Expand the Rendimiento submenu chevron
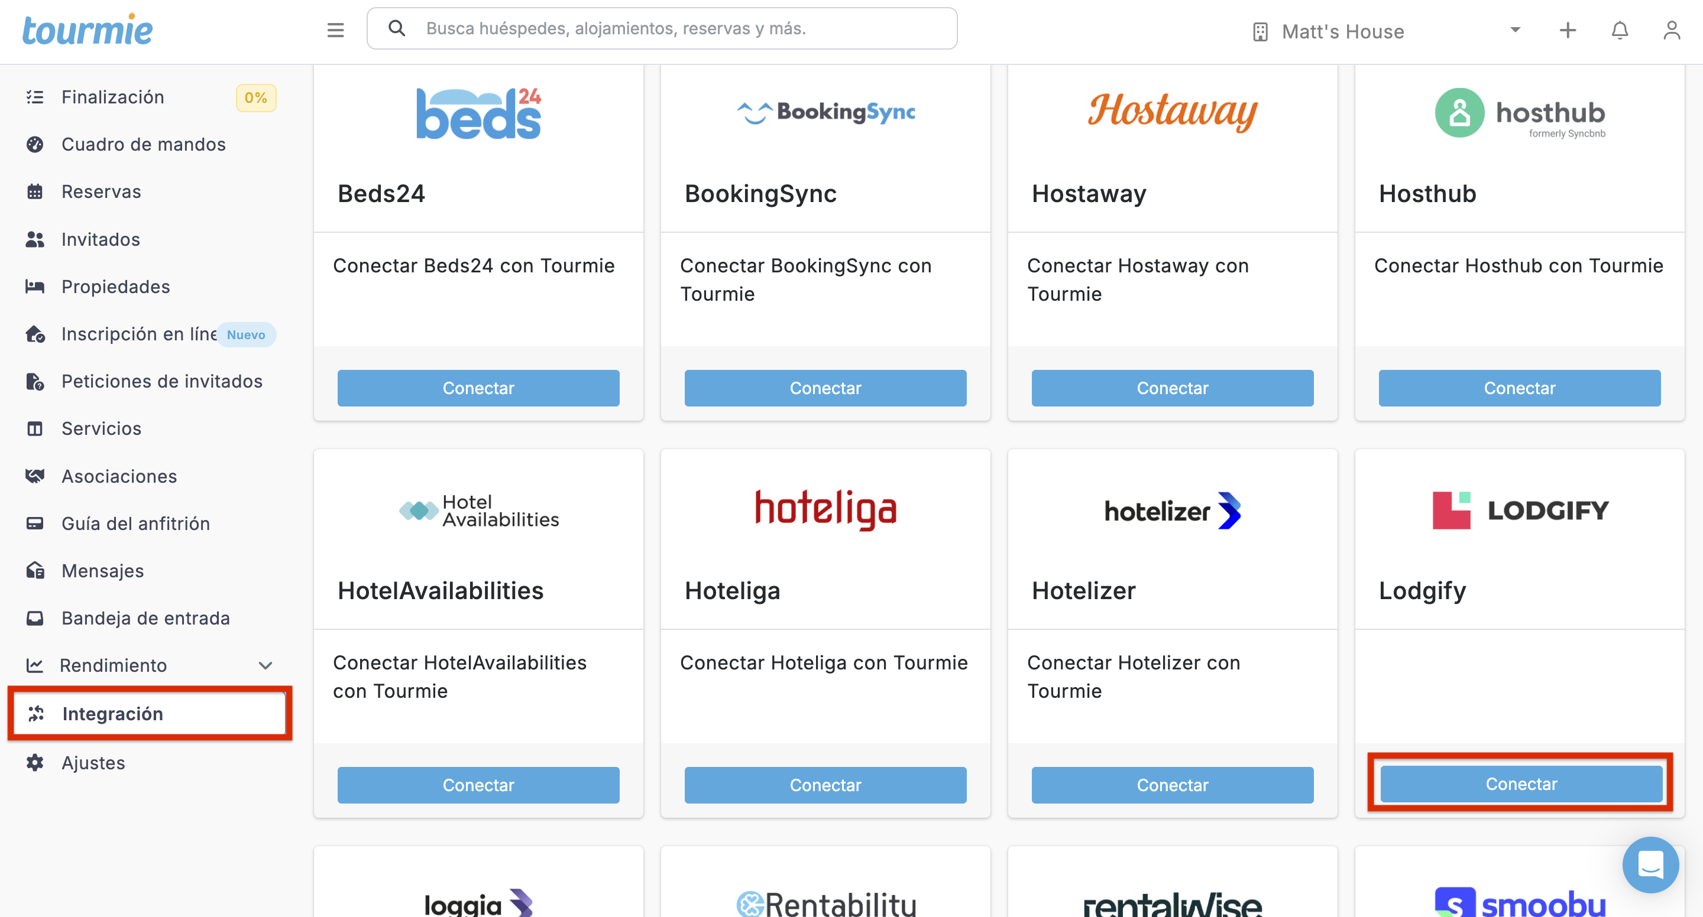 tap(265, 665)
